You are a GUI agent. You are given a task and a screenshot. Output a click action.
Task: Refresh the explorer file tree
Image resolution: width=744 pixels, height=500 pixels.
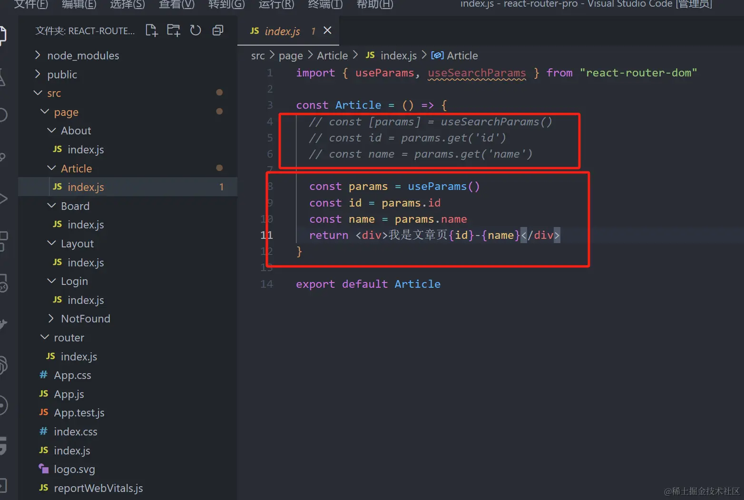196,30
